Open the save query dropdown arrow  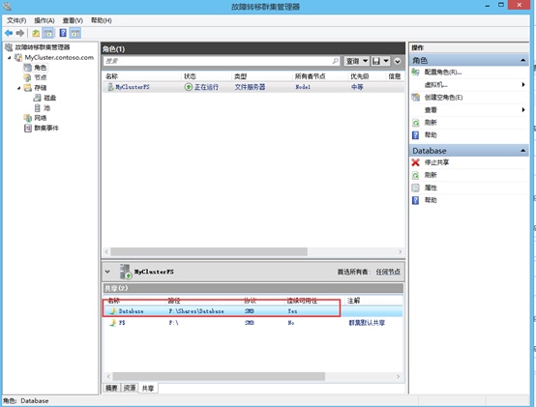coord(386,61)
